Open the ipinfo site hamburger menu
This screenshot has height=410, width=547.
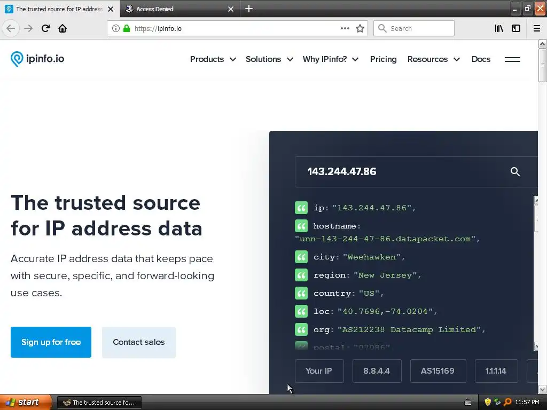tap(512, 59)
